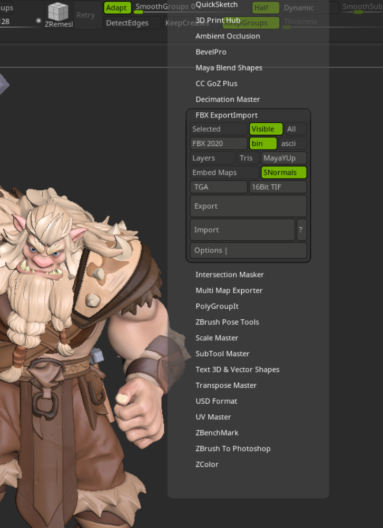Screen dimensions: 383x528
Task: Open the Scale Master plugin entry
Action: (x=217, y=338)
